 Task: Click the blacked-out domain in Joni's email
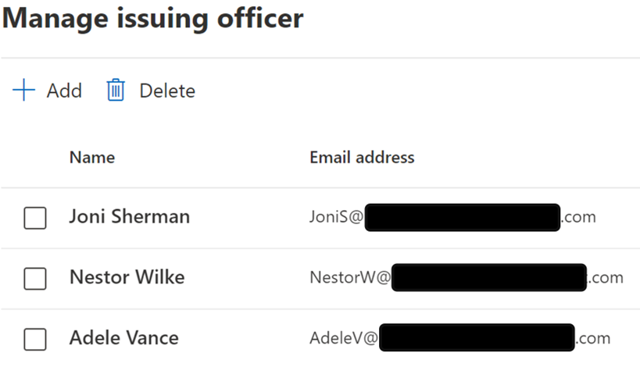[462, 217]
